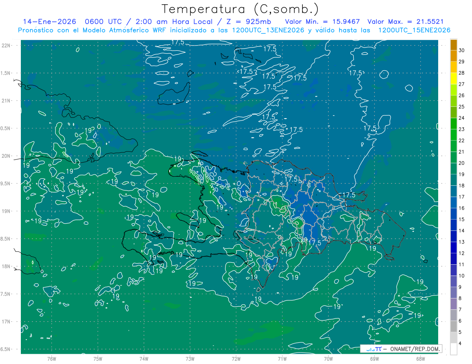Image resolution: width=472 pixels, height=364 pixels.
Task: Click the legend value "17"
Action: pyautogui.click(x=462, y=197)
